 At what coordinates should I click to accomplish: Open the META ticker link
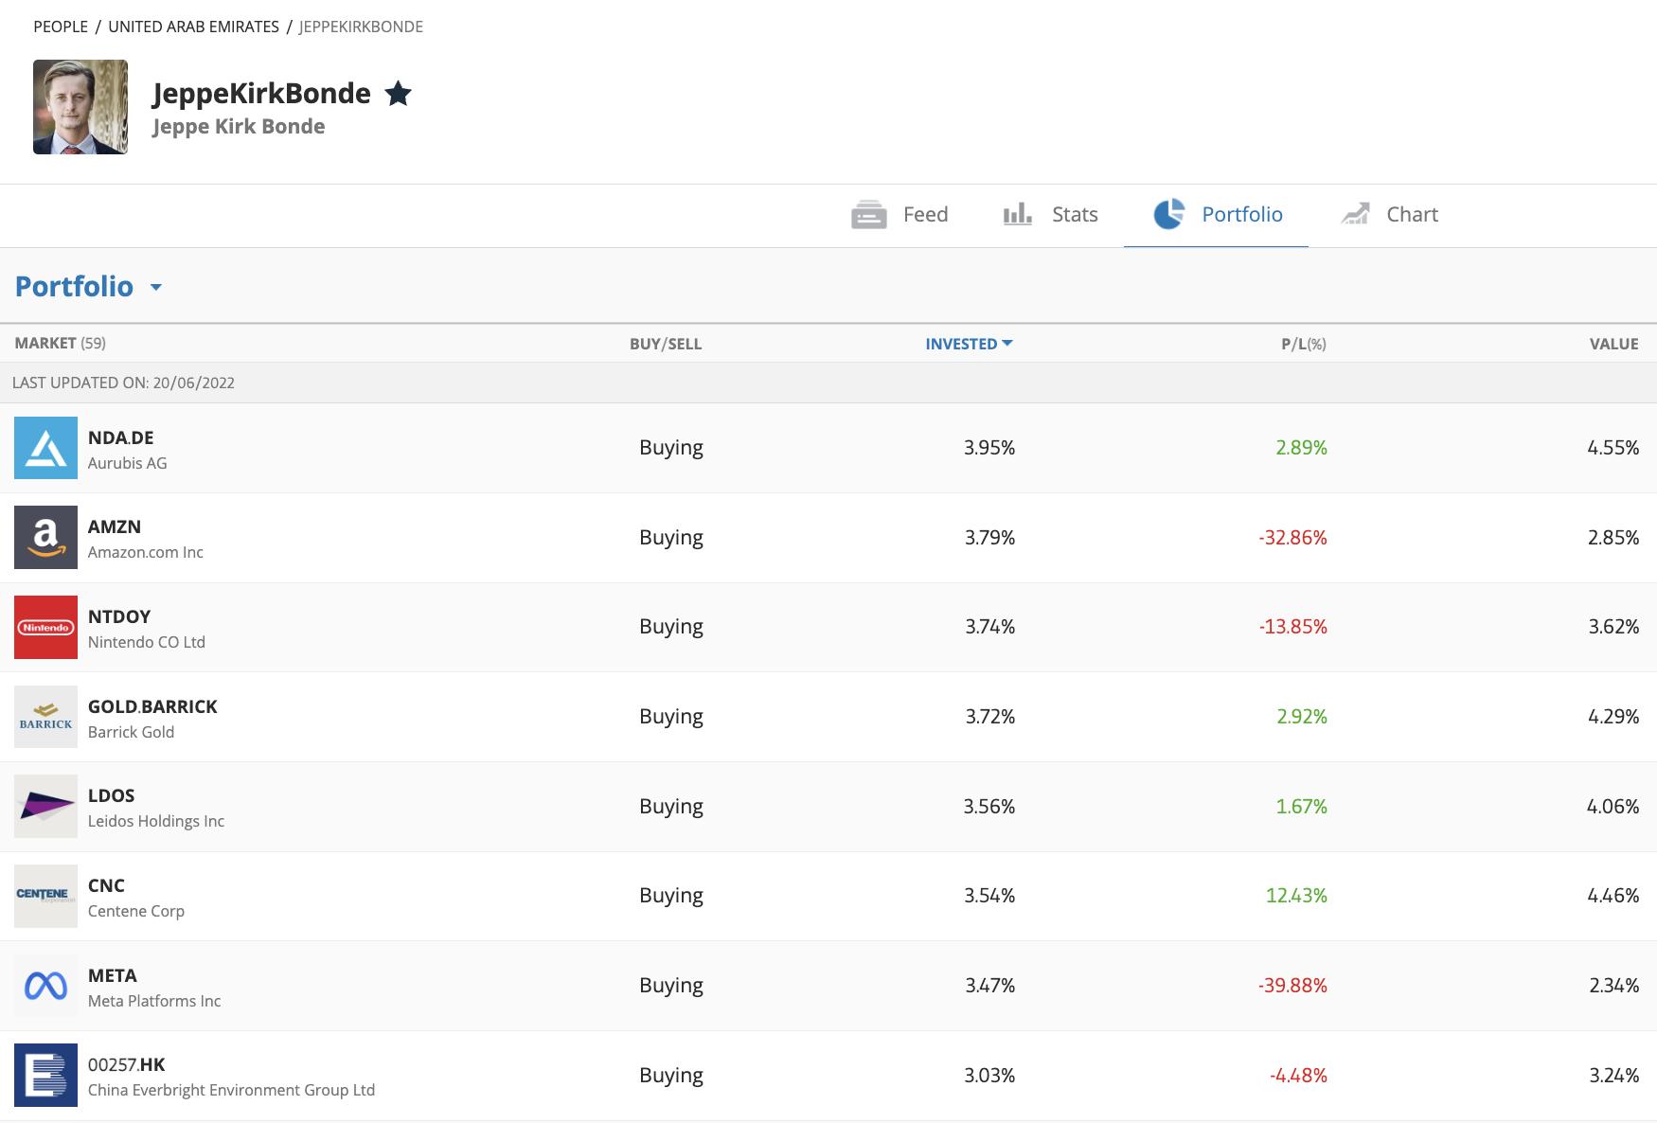(x=113, y=975)
